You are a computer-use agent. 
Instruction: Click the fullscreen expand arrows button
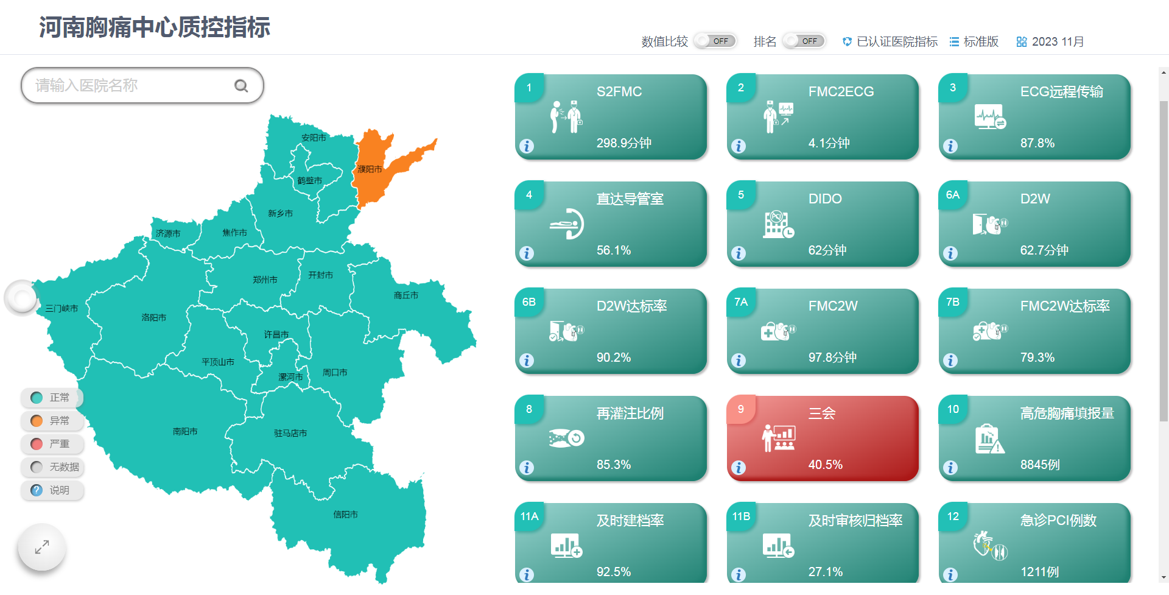[x=41, y=547]
